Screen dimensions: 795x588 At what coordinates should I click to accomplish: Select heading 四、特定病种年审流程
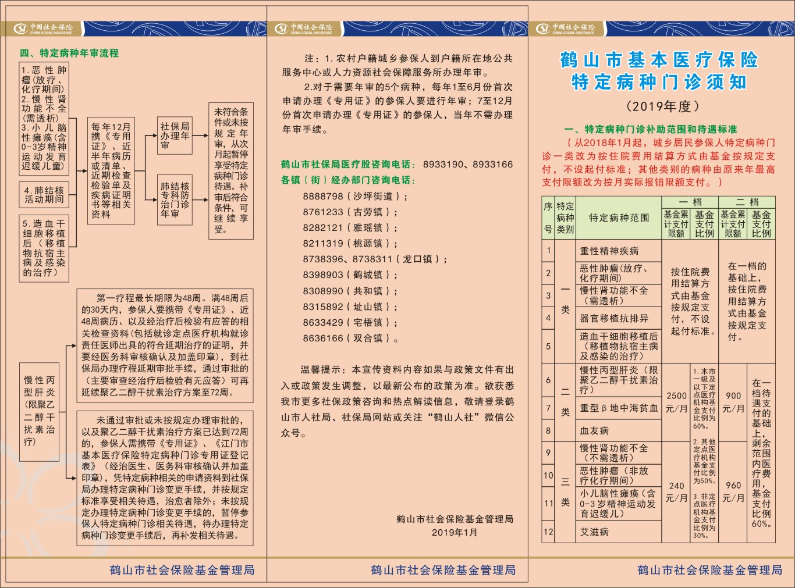point(69,53)
